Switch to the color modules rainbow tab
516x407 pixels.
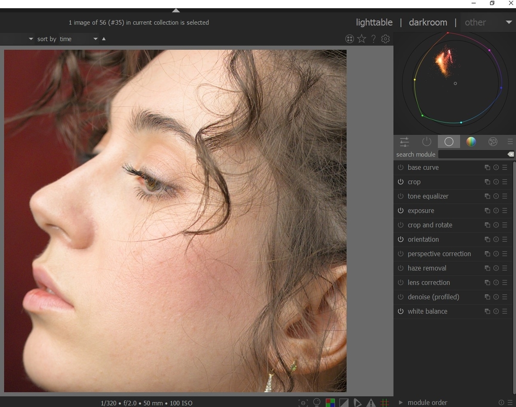tap(471, 142)
